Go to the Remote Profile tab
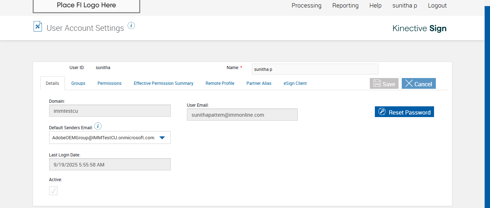The image size is (490, 208). point(220,83)
